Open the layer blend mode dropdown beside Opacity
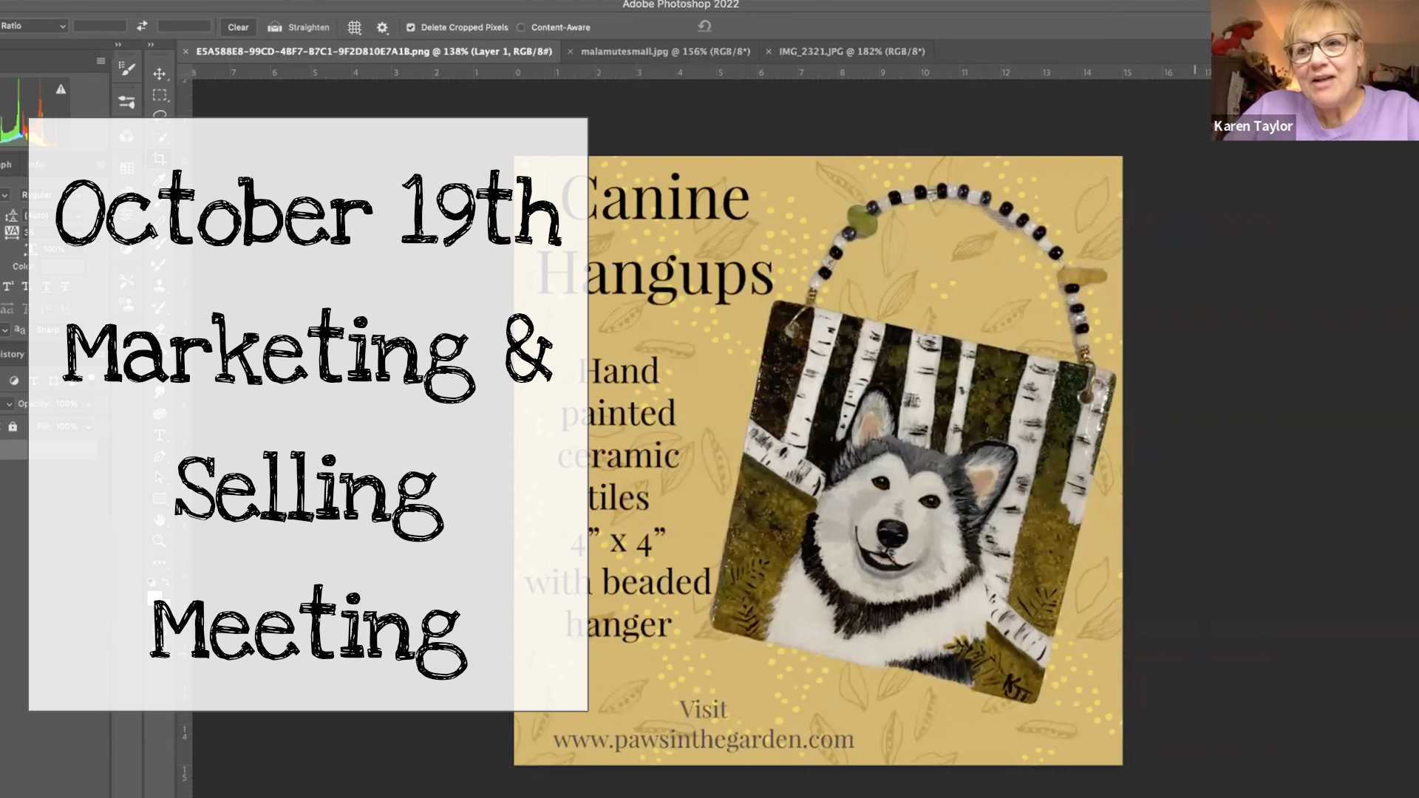The height and width of the screenshot is (798, 1419). tap(7, 404)
